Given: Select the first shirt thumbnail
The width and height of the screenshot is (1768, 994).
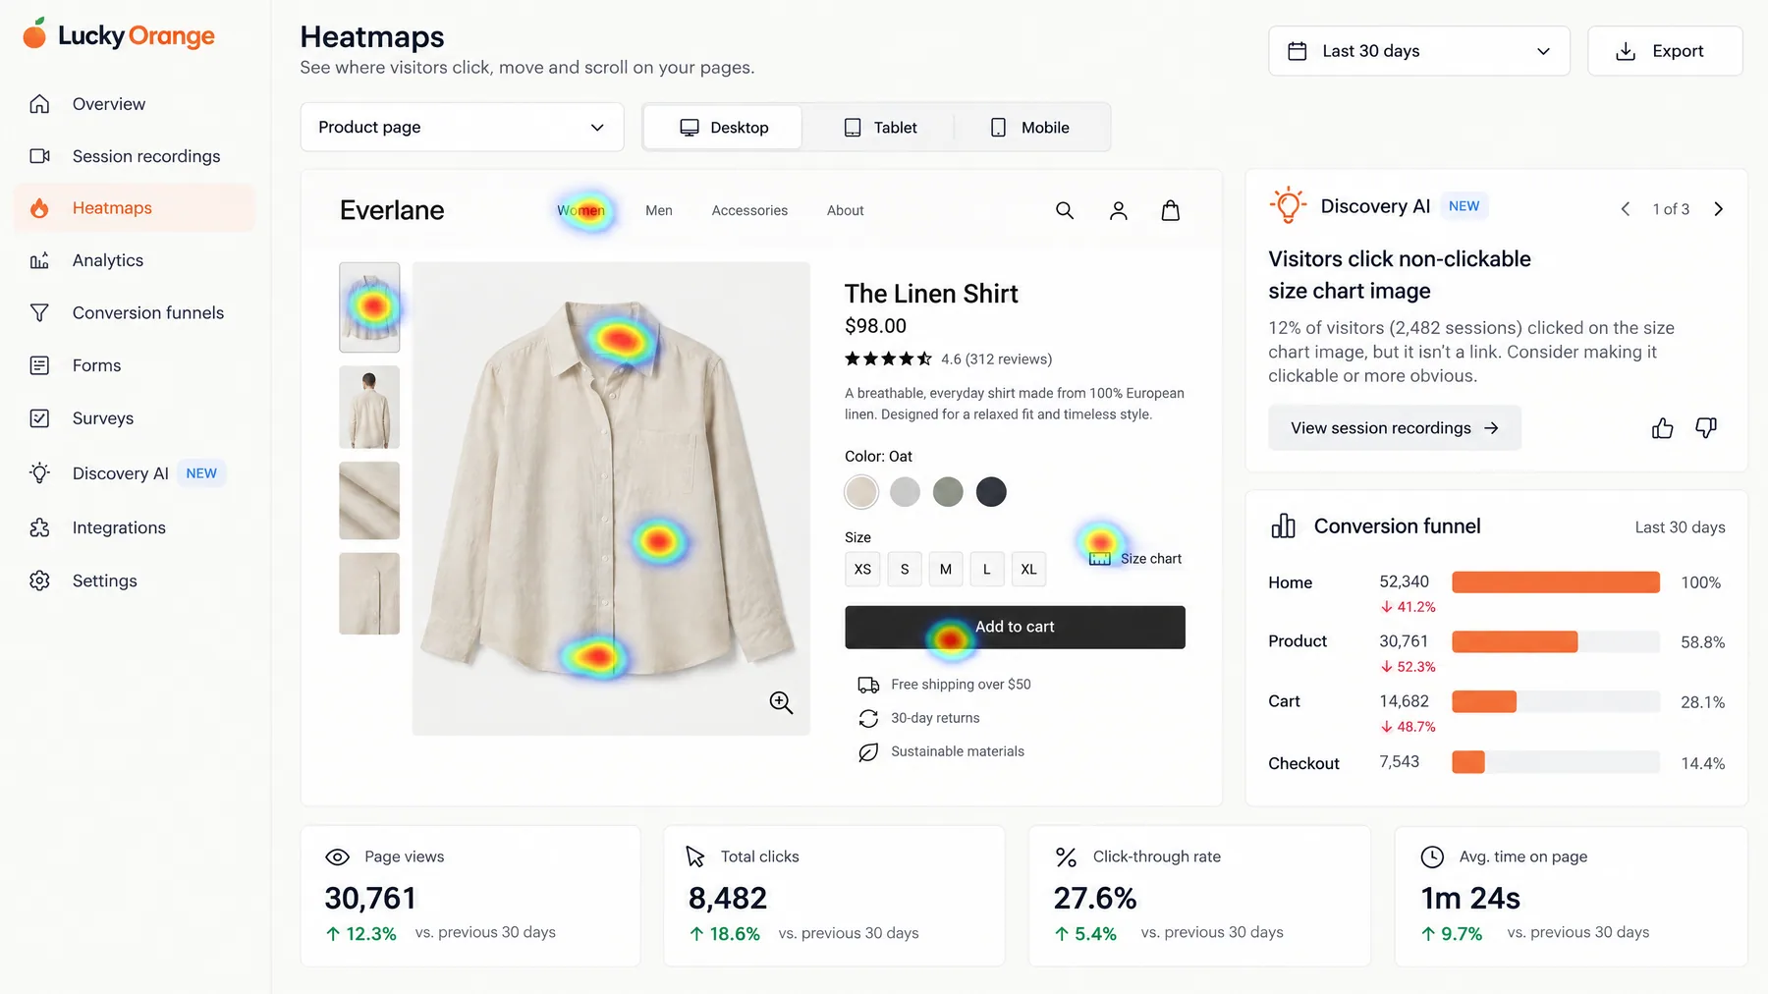Looking at the screenshot, I should pyautogui.click(x=369, y=307).
